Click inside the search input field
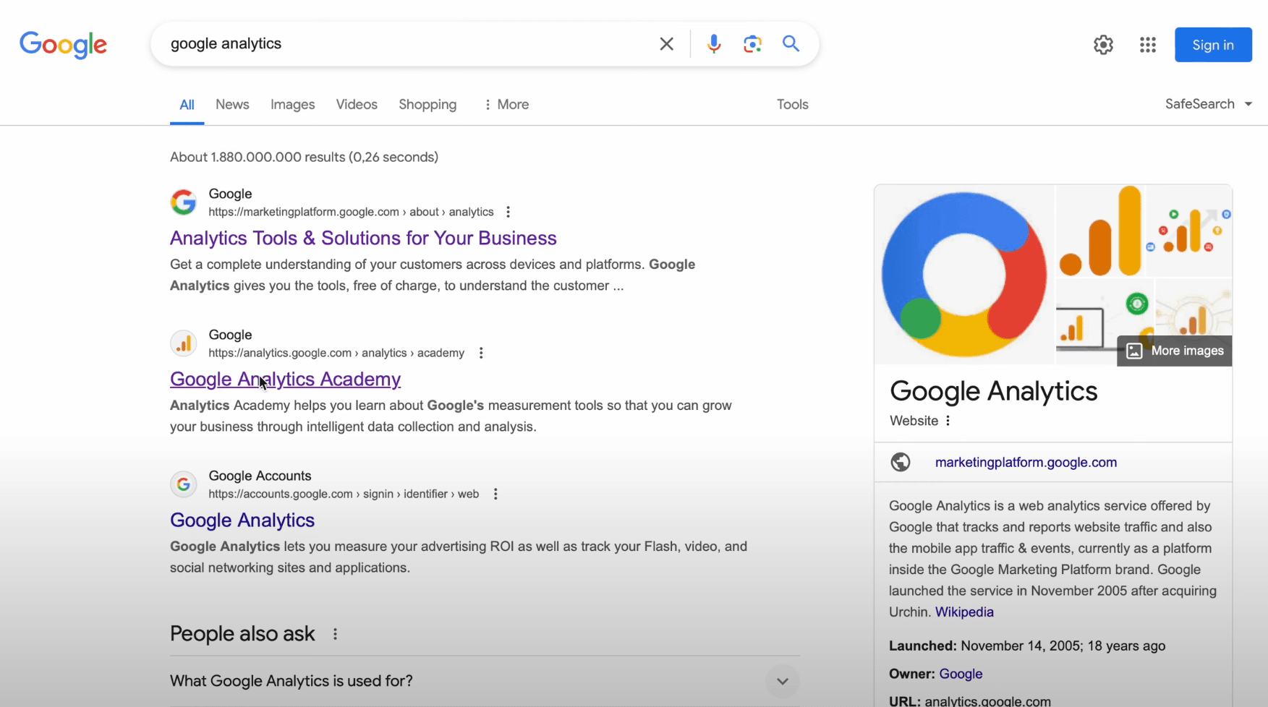The width and height of the screenshot is (1268, 707). [405, 43]
